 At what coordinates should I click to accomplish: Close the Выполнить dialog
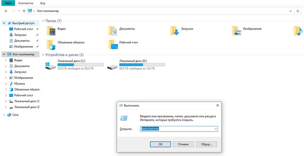(218, 105)
